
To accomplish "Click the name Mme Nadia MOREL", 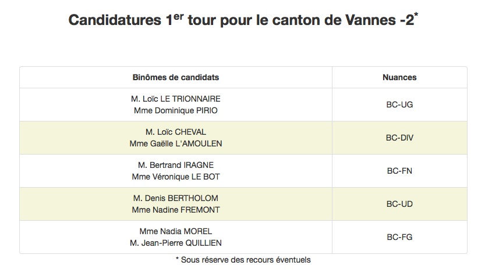I will pos(176,231).
